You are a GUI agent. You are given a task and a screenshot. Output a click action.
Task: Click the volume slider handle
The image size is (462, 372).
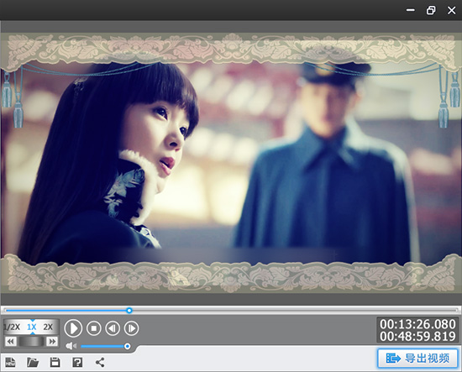pos(128,346)
